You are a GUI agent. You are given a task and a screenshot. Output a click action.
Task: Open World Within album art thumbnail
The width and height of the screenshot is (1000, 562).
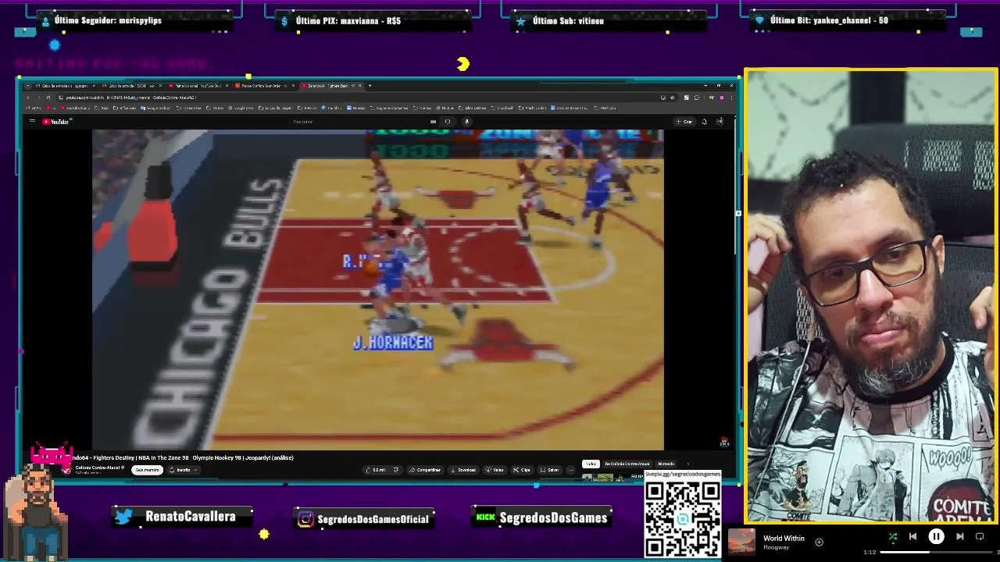click(x=741, y=542)
